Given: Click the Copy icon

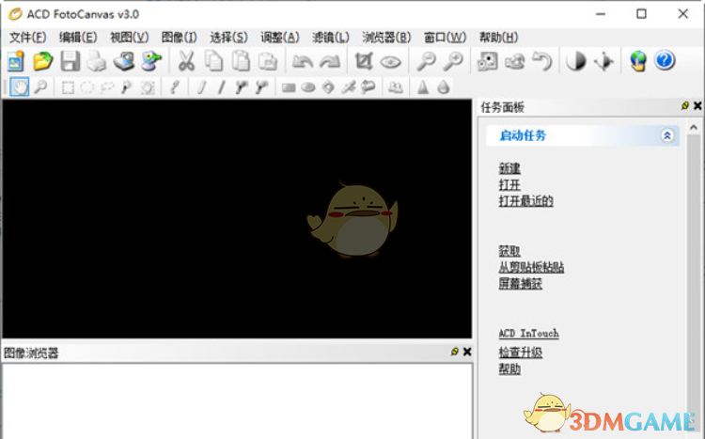Looking at the screenshot, I should (x=213, y=61).
